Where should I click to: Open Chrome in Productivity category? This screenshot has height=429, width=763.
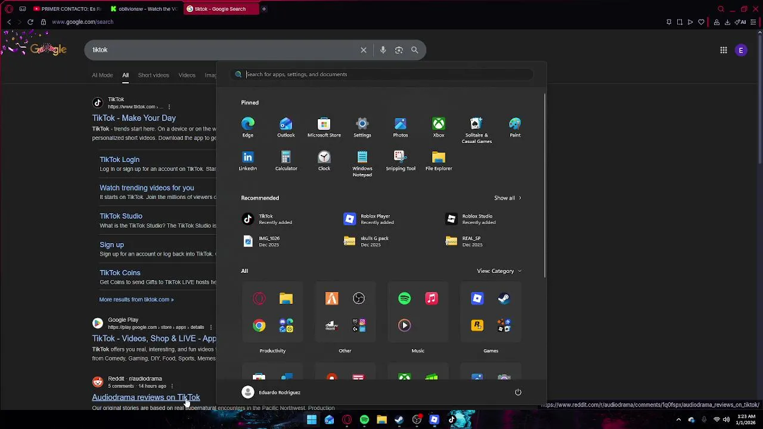click(x=259, y=325)
